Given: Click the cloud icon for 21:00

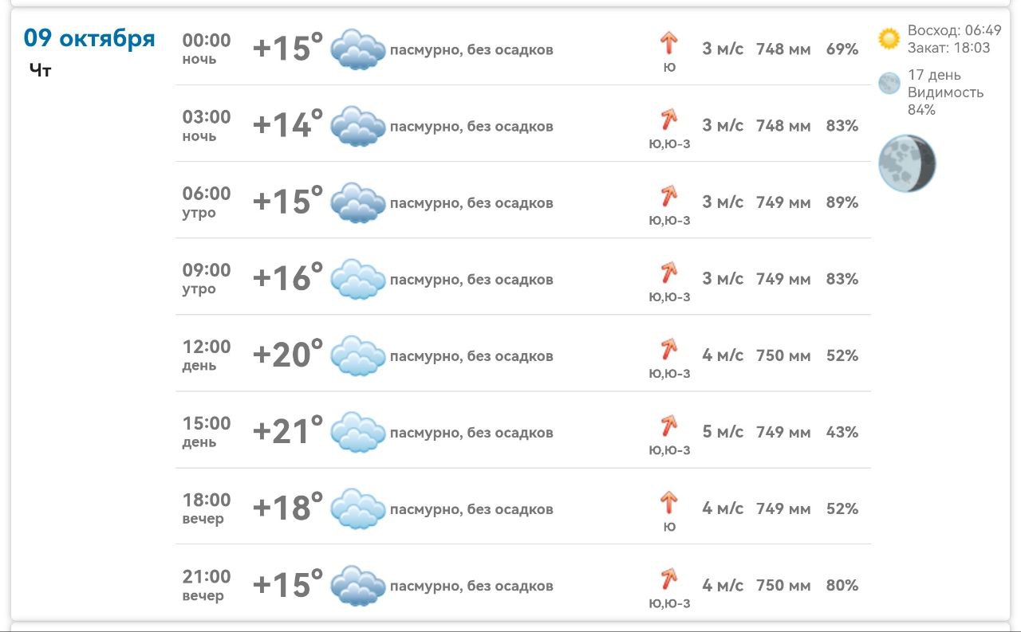Looking at the screenshot, I should (357, 585).
